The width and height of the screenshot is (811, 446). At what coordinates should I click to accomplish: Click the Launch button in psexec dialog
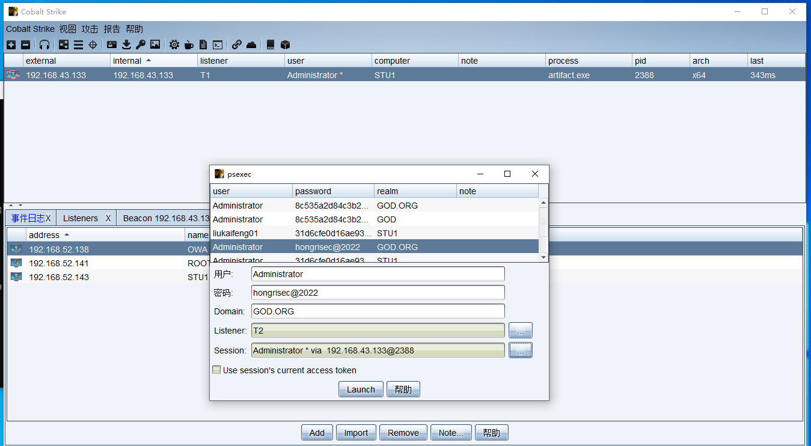361,389
